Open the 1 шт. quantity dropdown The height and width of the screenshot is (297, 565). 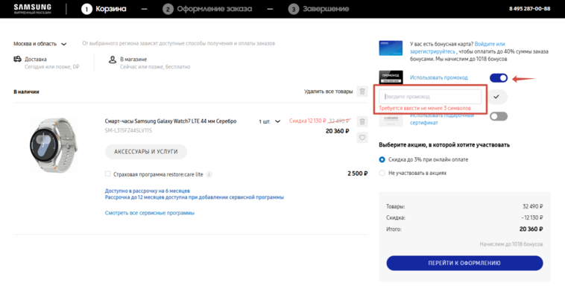tap(269, 121)
